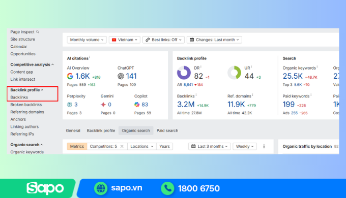
Task: Collapse the Backlink profile sidebar section
Action: 26,90
